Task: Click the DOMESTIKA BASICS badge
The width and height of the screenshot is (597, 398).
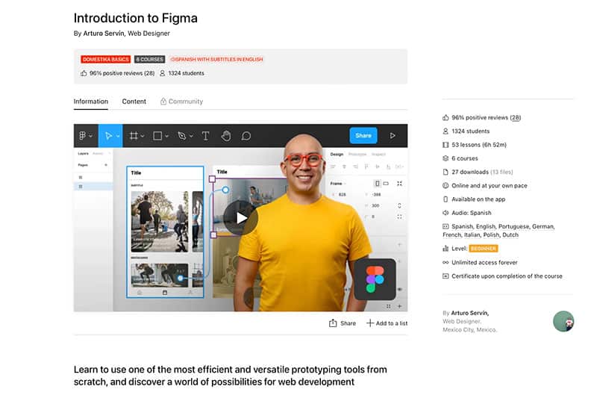Action: tap(105, 60)
